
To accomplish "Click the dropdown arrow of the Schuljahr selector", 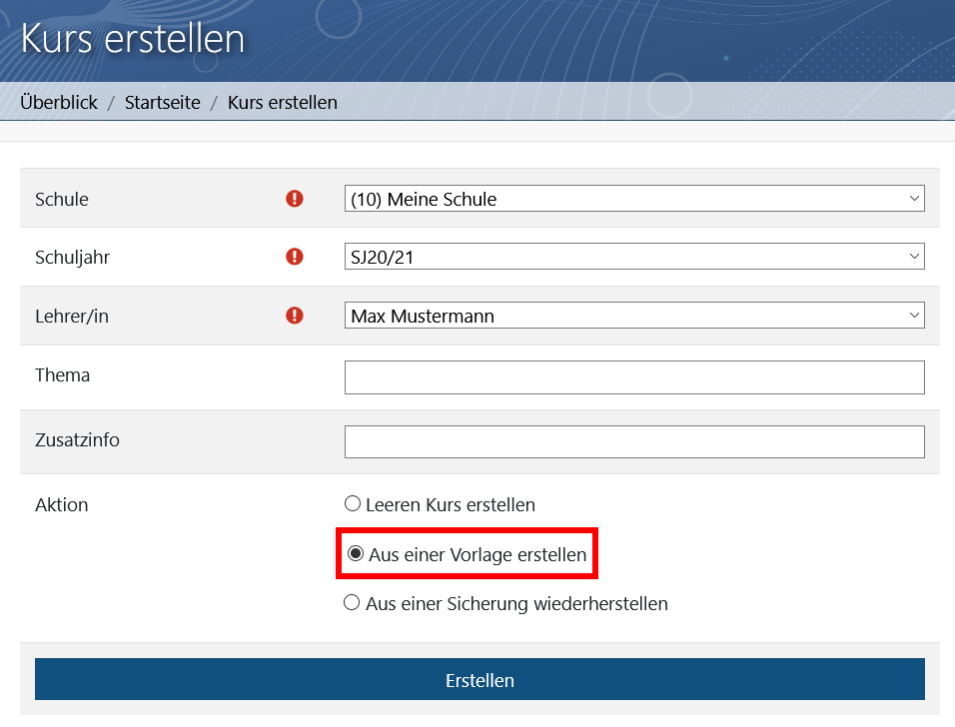I will pos(915,256).
